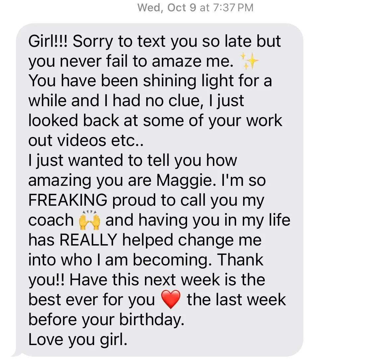Click the raised hands emoji beside 'coach'

pyautogui.click(x=89, y=220)
